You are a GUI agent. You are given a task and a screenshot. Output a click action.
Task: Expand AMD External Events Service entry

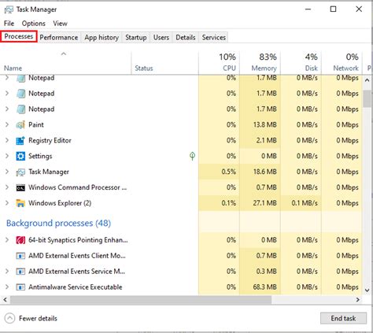pyautogui.click(x=7, y=271)
